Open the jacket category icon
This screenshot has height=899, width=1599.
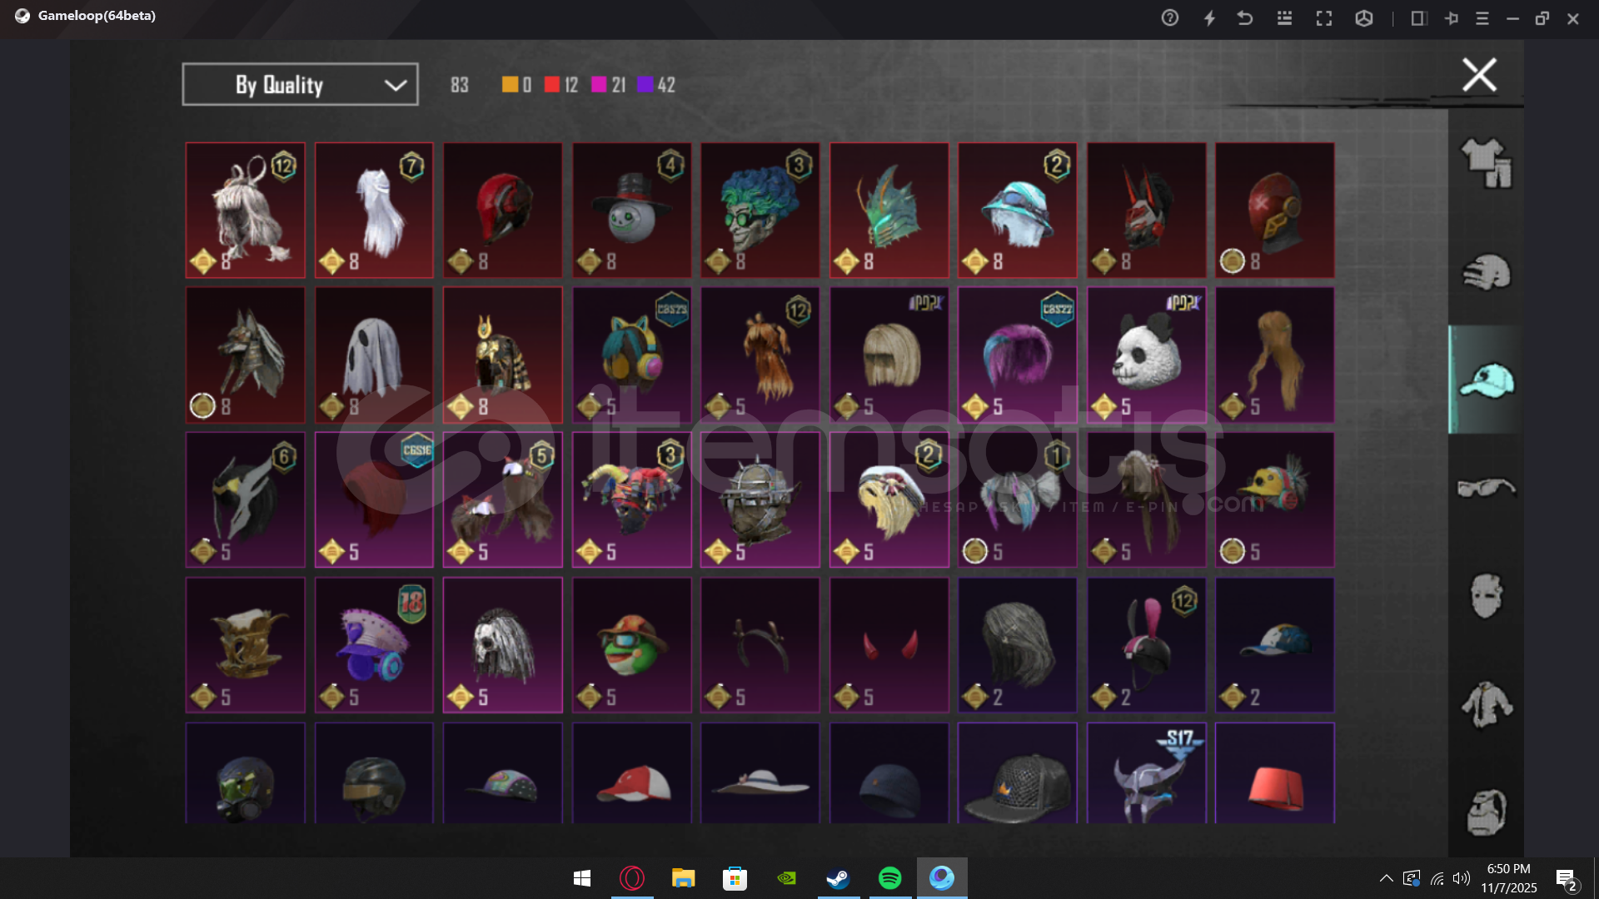pos(1487,704)
